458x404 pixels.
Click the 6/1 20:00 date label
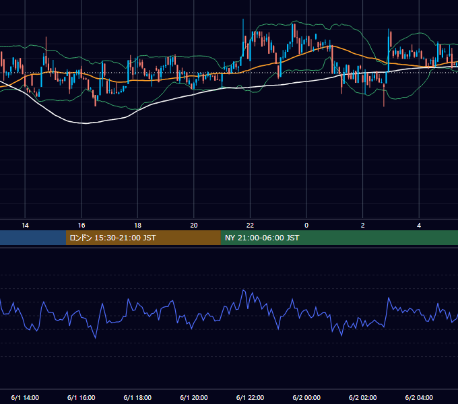pyautogui.click(x=194, y=397)
